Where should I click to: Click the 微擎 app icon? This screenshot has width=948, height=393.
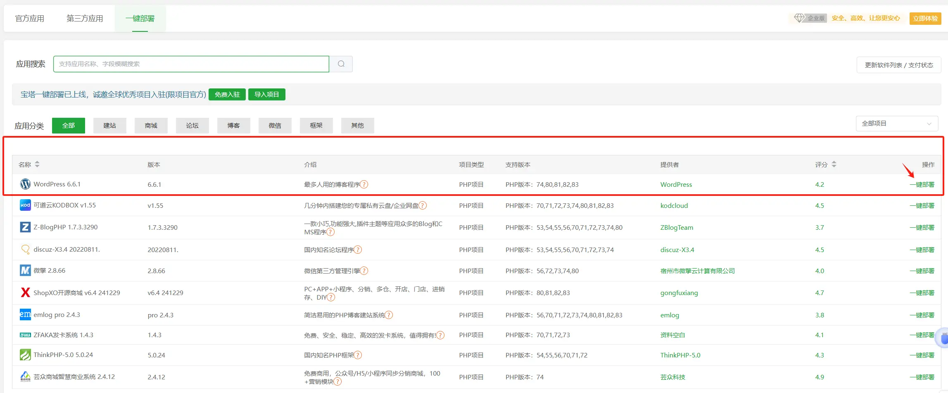coord(25,270)
